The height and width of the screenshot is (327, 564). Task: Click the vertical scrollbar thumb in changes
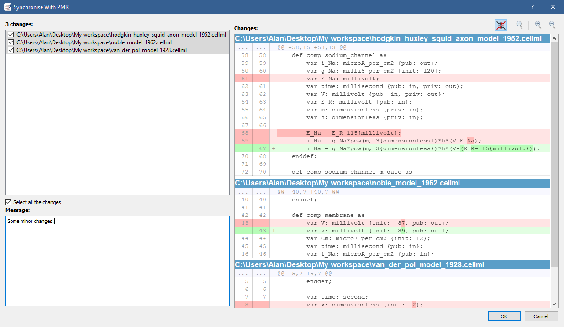pyautogui.click(x=554, y=151)
